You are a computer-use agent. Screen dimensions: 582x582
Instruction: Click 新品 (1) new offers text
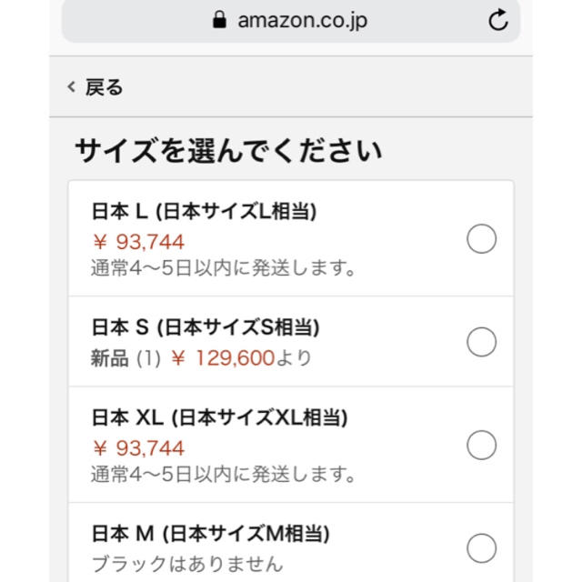pos(125,358)
